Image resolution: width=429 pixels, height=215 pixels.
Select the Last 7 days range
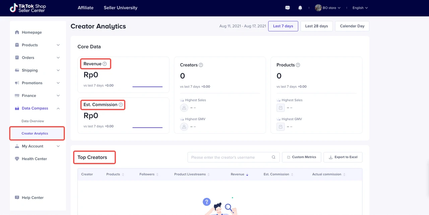(x=283, y=26)
